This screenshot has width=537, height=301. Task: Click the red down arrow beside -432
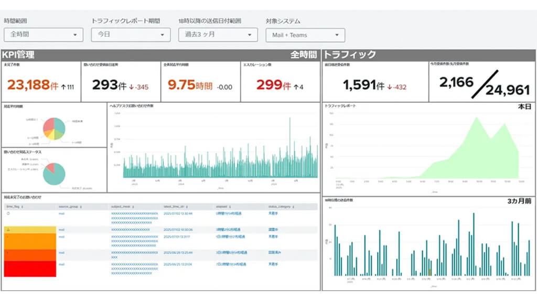pos(390,88)
